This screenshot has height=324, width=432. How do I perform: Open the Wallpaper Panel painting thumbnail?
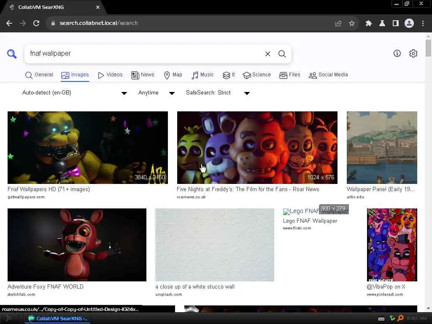382,147
